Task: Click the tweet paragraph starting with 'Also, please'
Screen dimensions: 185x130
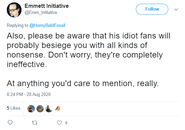Action: (x=88, y=50)
